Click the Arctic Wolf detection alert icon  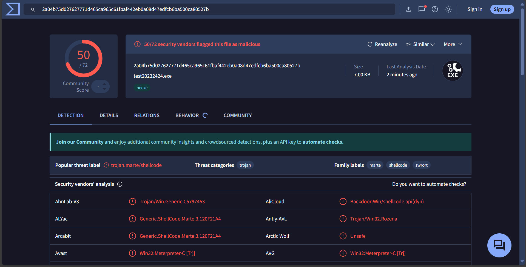(343, 236)
